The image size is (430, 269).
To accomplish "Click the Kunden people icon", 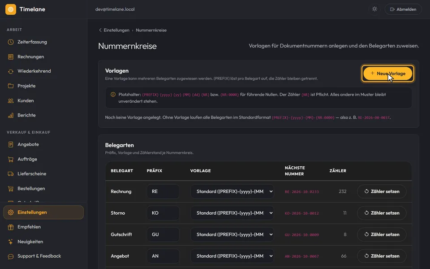I will [11, 101].
